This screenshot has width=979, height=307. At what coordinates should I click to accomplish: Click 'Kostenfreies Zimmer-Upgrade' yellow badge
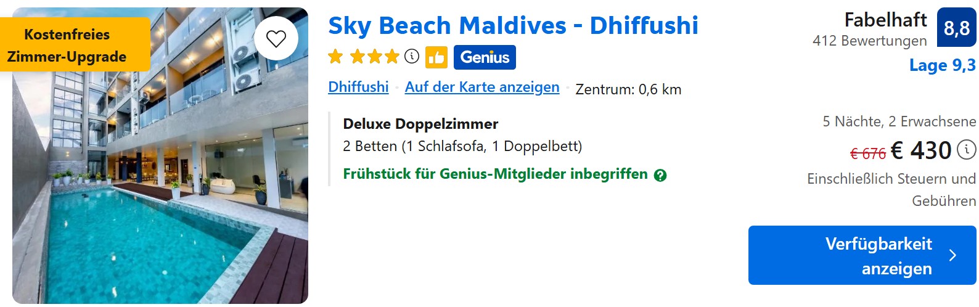67,45
